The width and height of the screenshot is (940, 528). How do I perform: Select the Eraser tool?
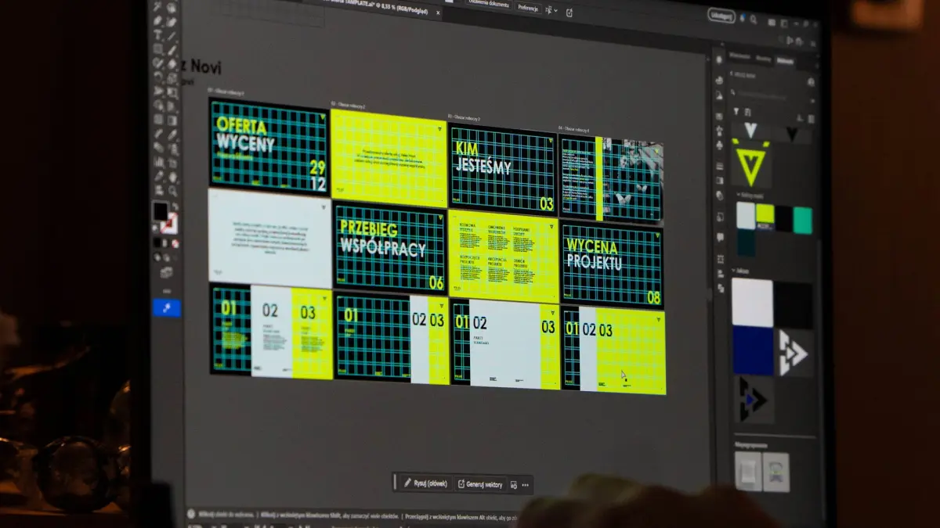pyautogui.click(x=172, y=63)
